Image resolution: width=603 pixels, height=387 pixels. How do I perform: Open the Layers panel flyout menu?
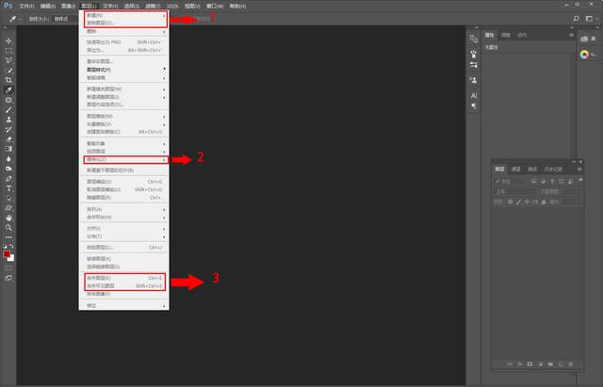579,169
